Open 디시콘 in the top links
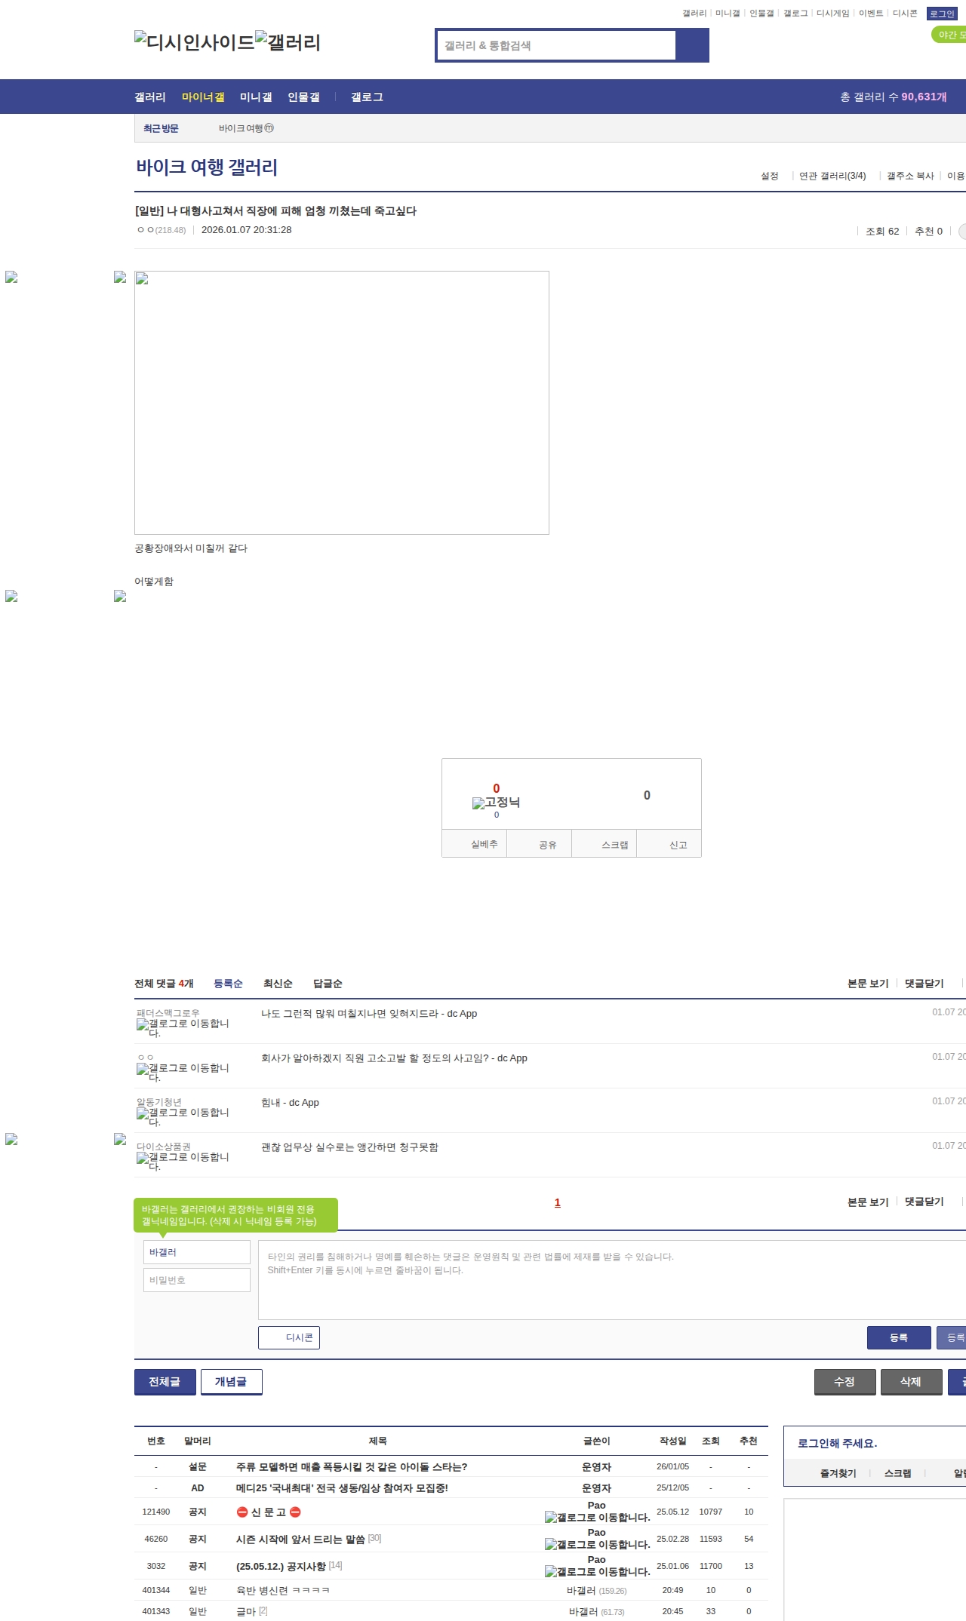The width and height of the screenshot is (966, 1621). [905, 13]
